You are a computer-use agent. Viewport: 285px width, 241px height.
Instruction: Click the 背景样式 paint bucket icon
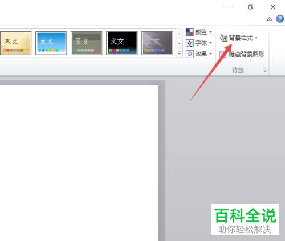tap(223, 38)
